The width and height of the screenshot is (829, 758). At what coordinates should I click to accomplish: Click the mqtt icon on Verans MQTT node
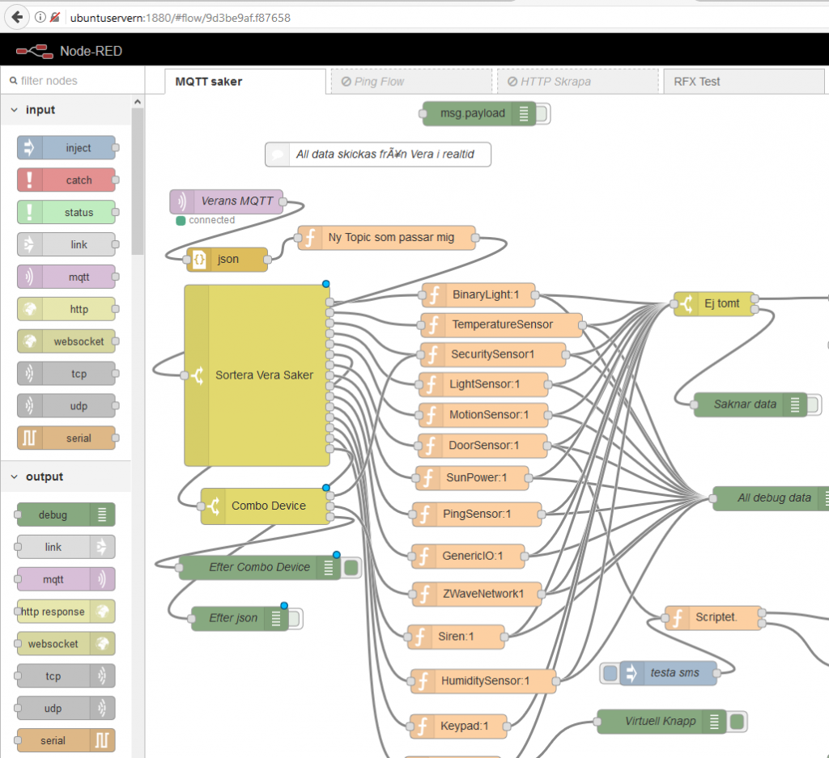(181, 201)
